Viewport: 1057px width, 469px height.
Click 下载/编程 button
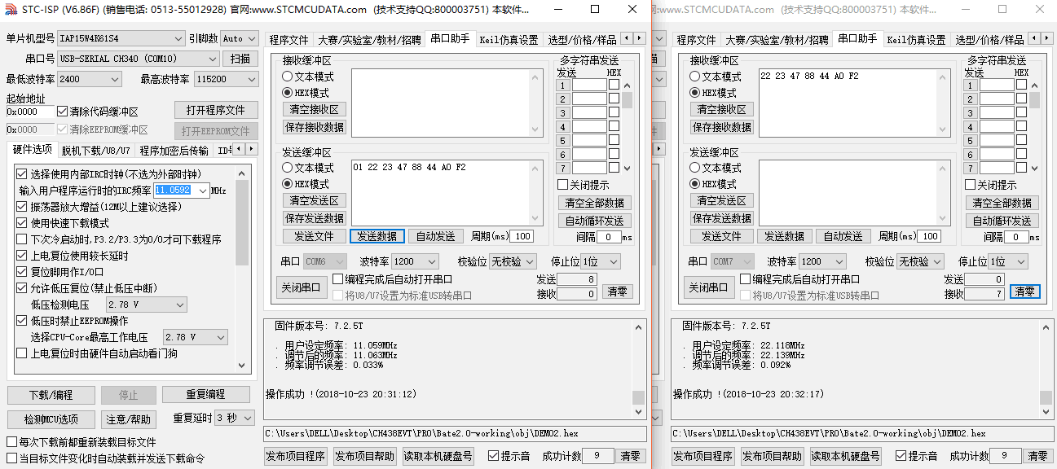51,394
